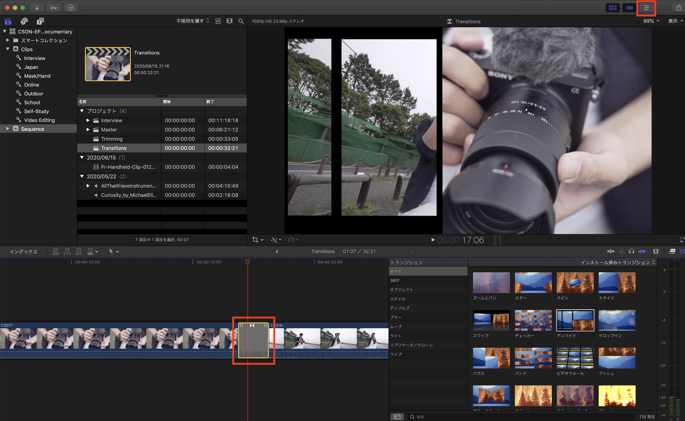Open the browser search magnifier
The image size is (685, 421).
tap(241, 21)
